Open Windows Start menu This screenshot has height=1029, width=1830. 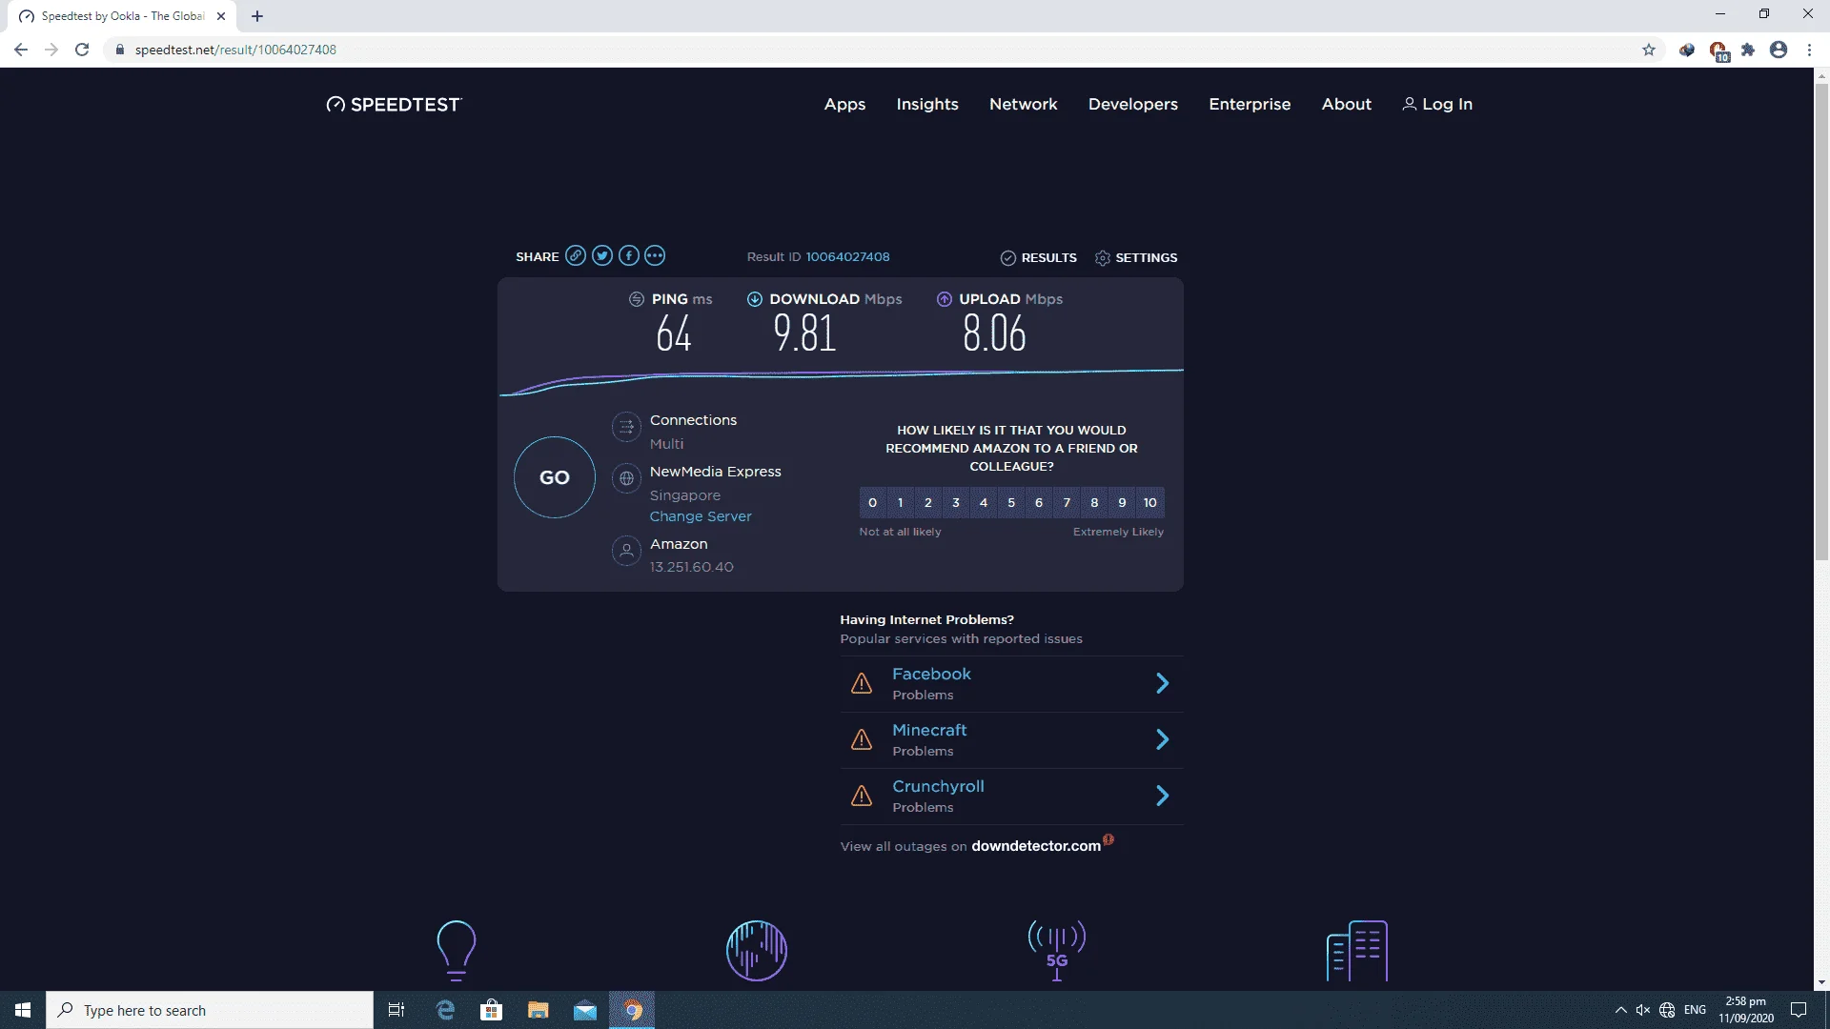pyautogui.click(x=23, y=1010)
